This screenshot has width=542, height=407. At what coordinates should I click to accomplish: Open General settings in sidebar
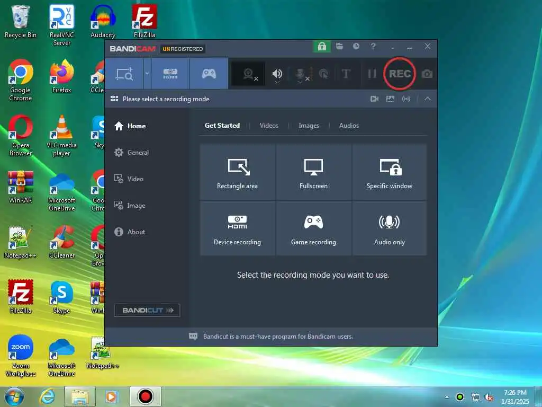coord(131,152)
